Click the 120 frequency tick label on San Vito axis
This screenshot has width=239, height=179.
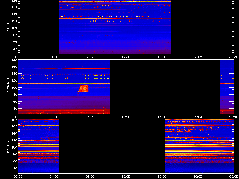point(15,21)
